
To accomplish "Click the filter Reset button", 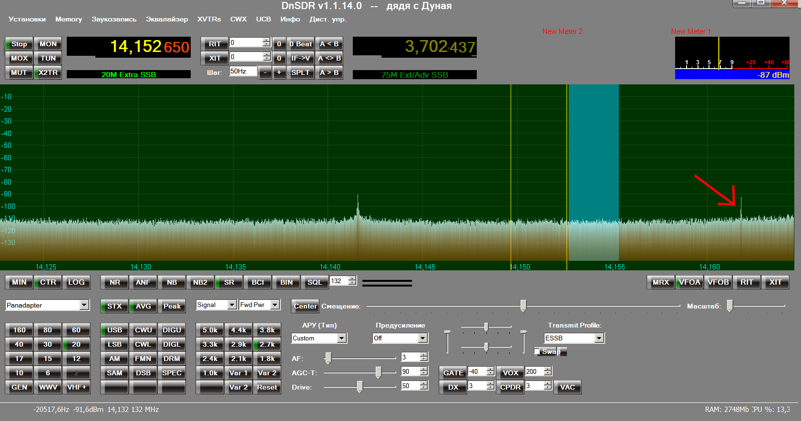I will tap(267, 387).
